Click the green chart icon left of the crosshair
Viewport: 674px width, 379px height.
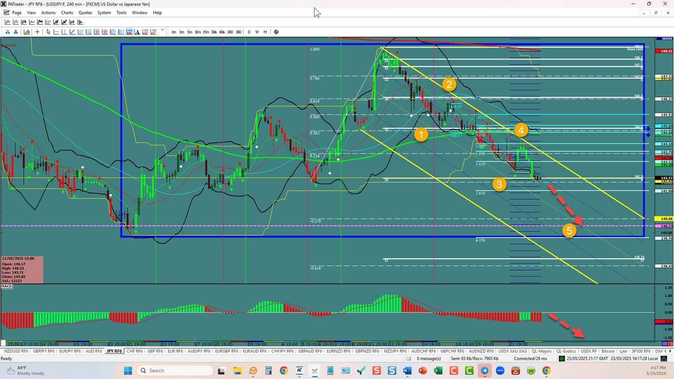(27, 32)
